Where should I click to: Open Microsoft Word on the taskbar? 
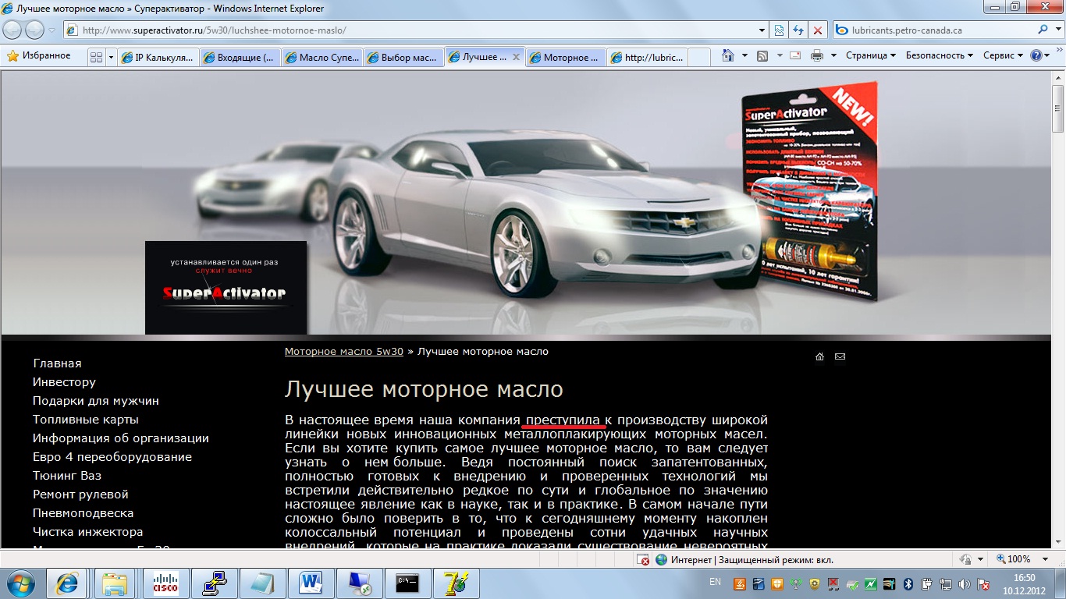point(310,583)
